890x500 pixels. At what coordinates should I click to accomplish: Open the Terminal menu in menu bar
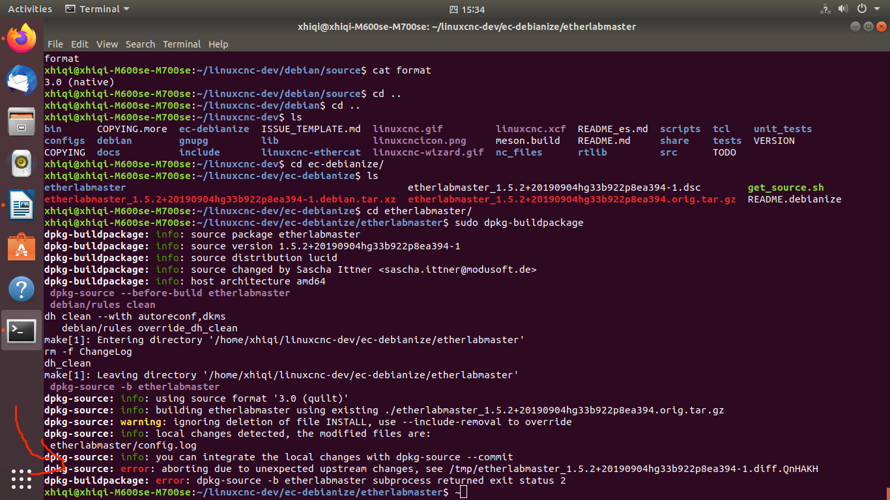[182, 44]
